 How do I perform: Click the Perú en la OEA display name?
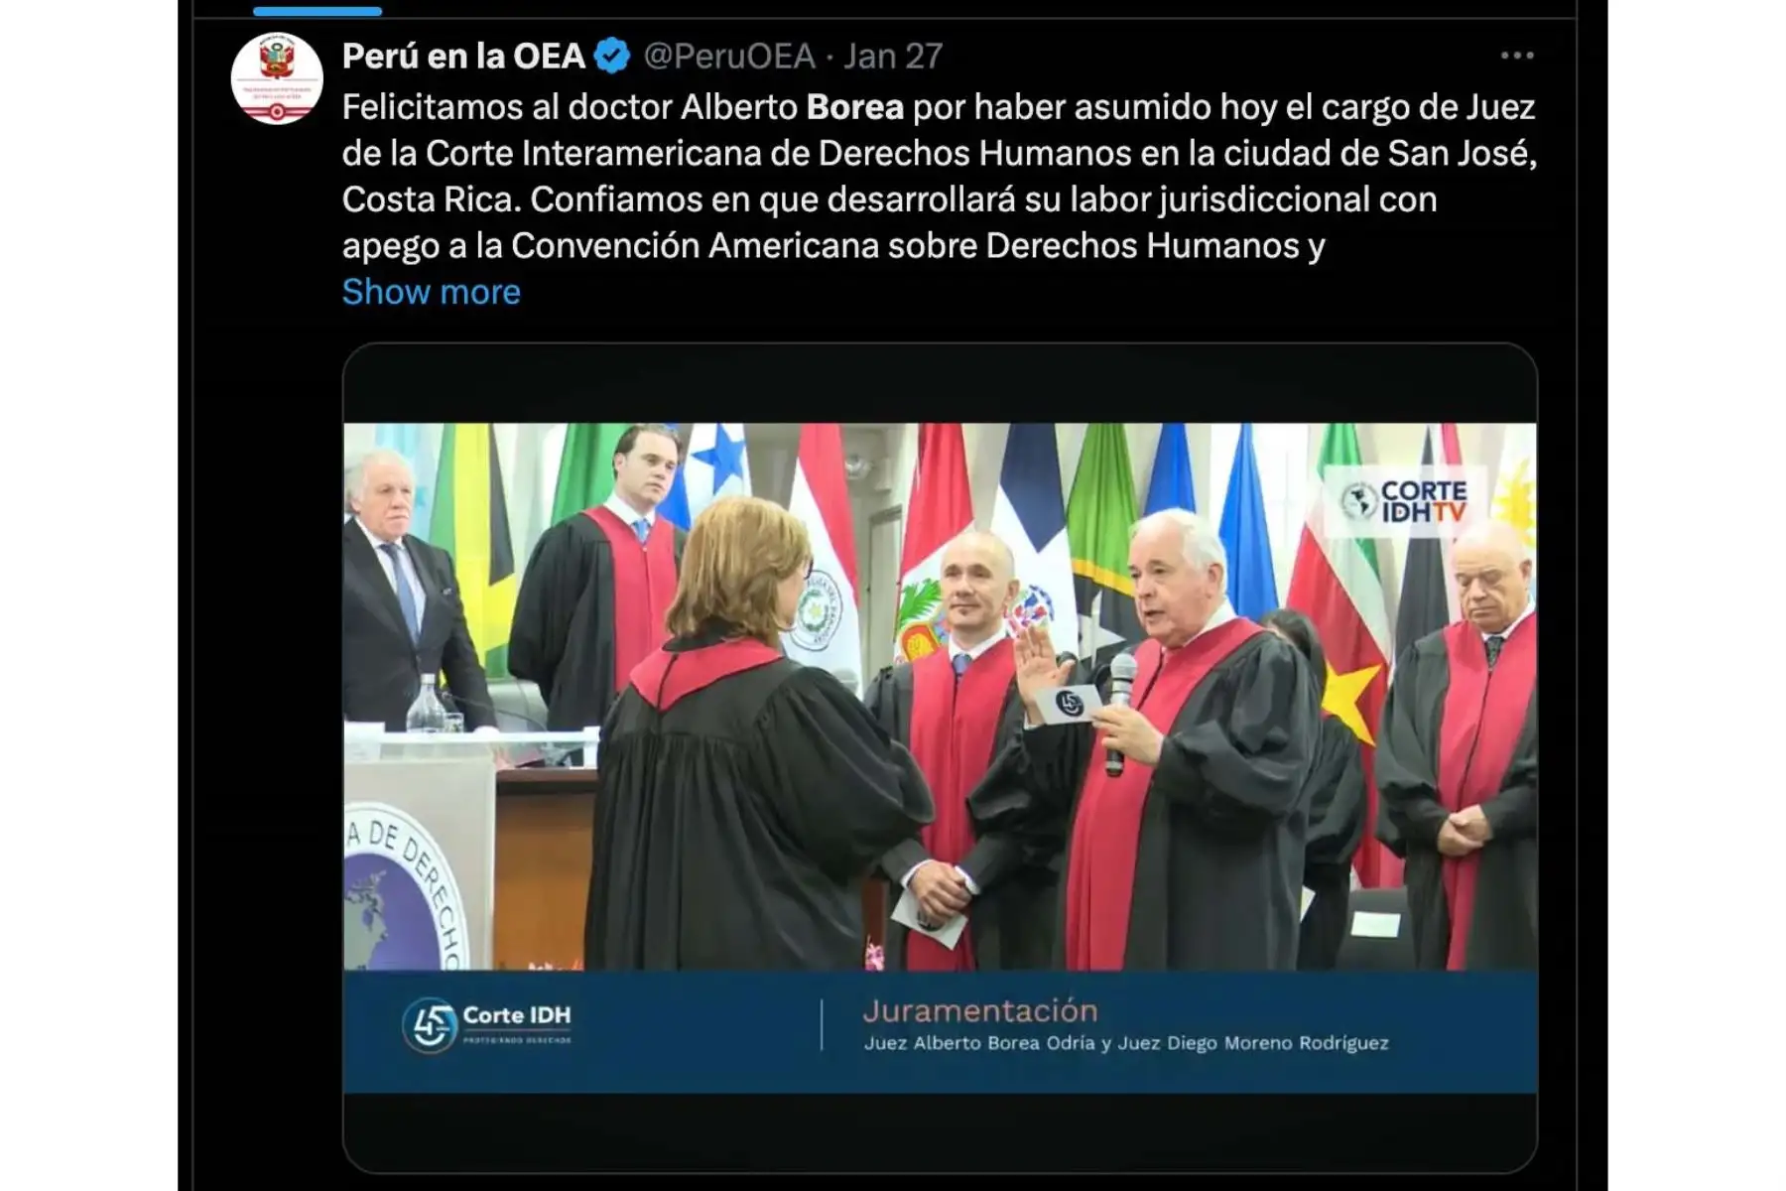point(463,56)
